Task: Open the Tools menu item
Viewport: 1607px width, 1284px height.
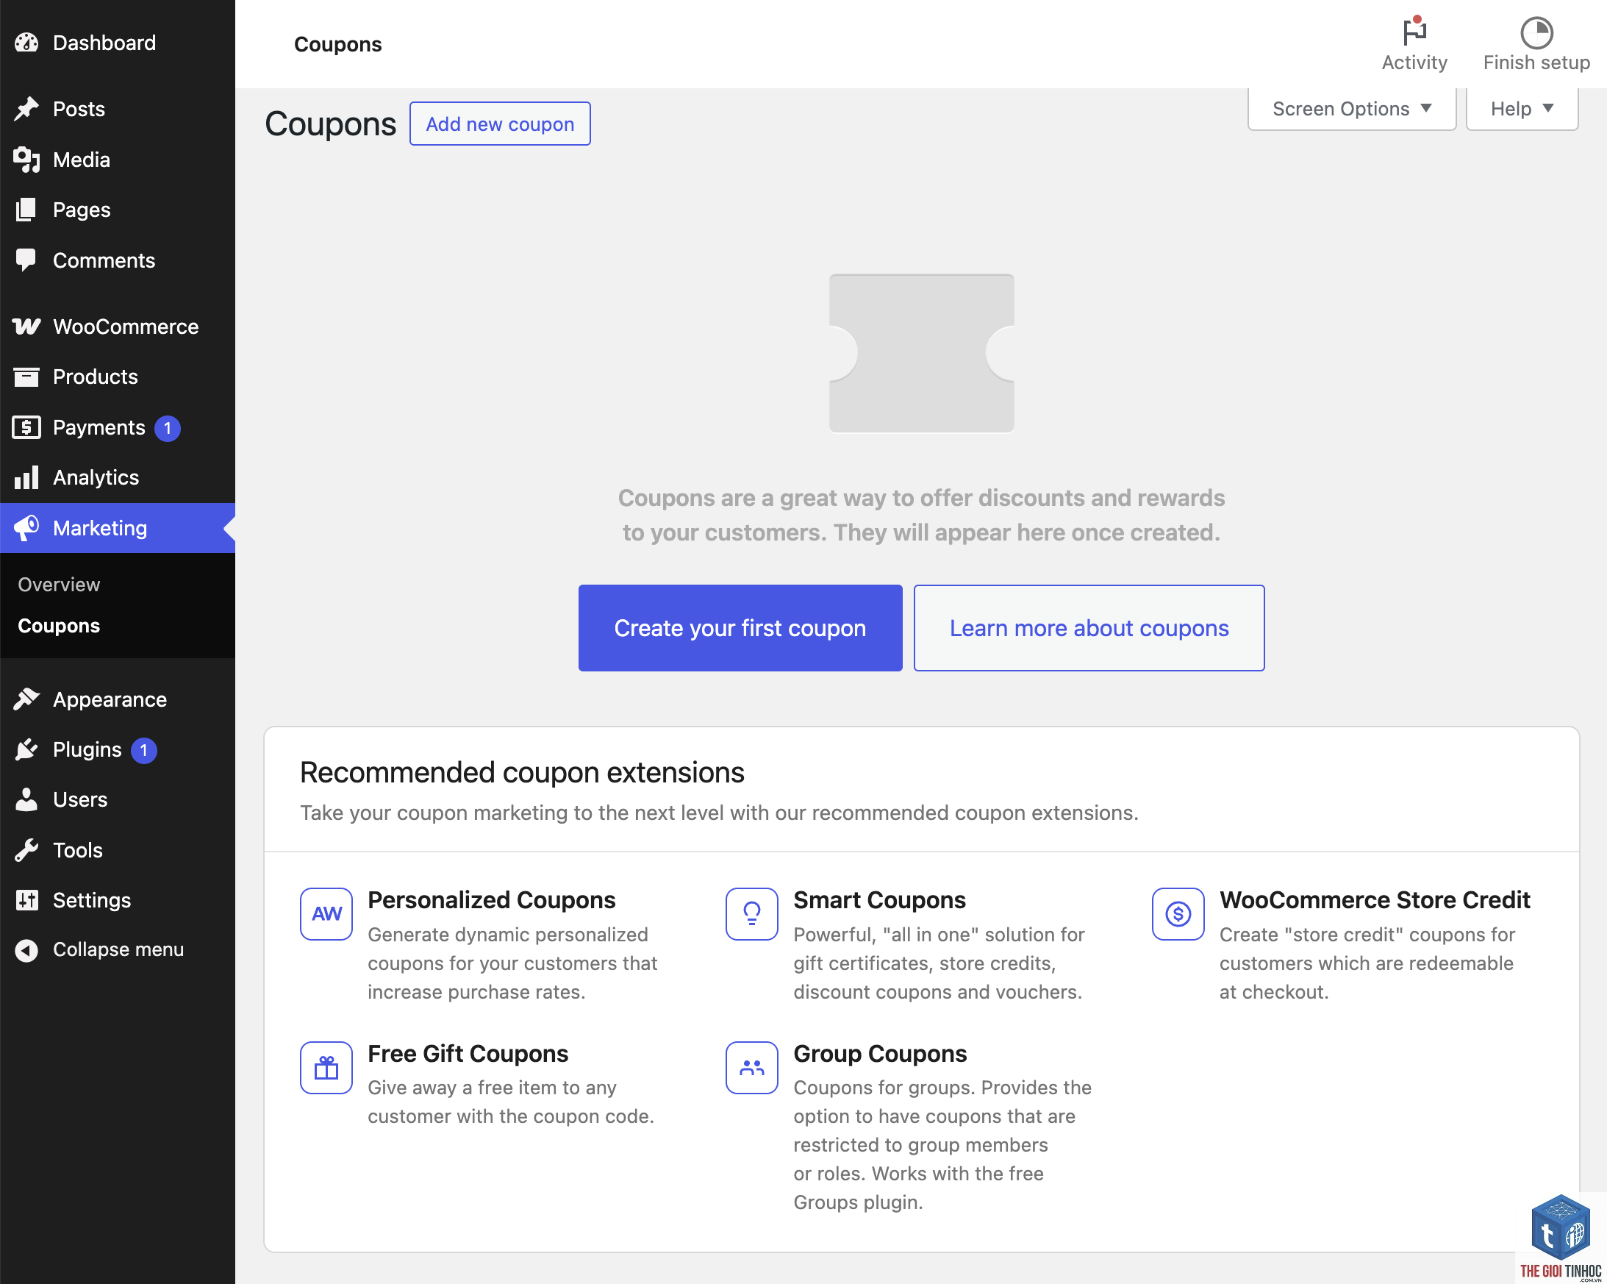Action: (118, 850)
